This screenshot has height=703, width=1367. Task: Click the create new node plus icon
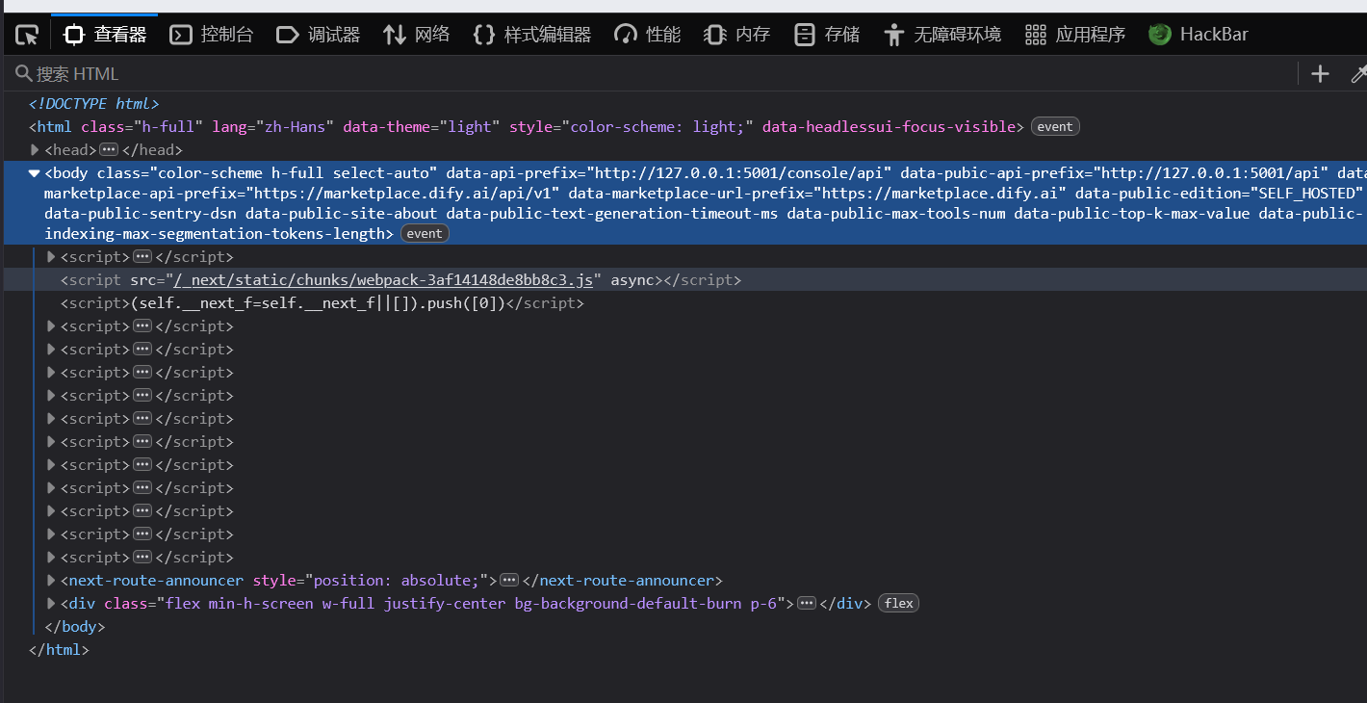pos(1320,74)
